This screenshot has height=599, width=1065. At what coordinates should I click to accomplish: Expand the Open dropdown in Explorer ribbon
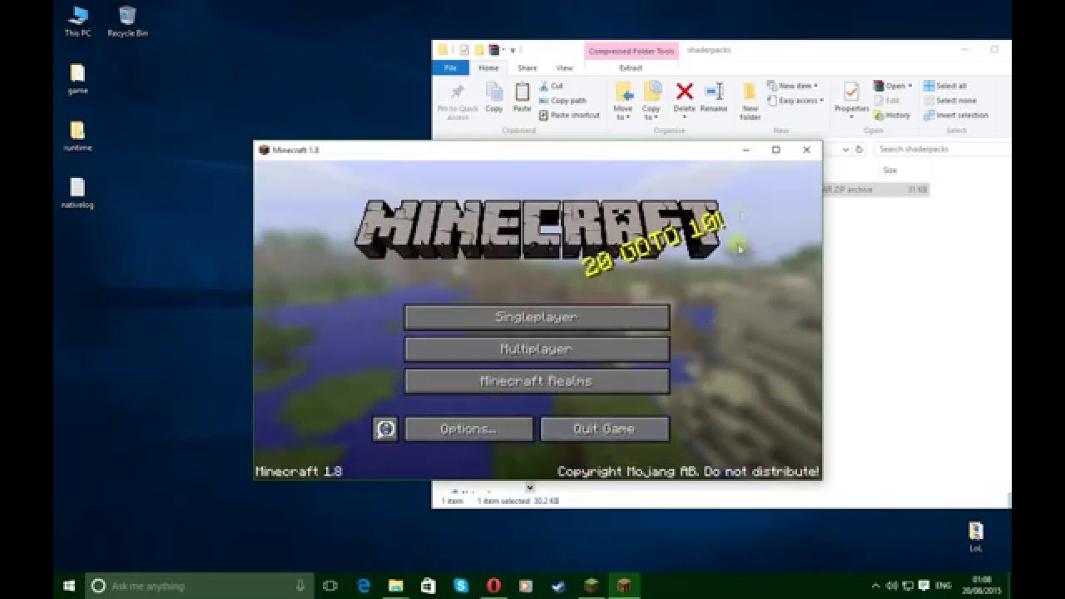point(892,86)
